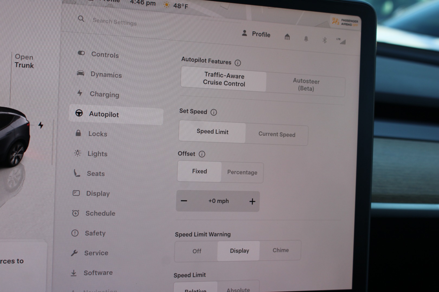
Task: Open the Profile button
Action: click(256, 34)
